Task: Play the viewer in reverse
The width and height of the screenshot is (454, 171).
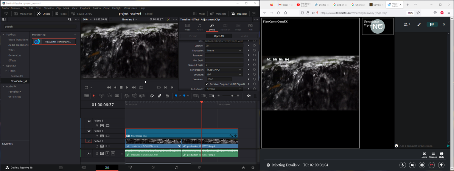Action: [115, 87]
